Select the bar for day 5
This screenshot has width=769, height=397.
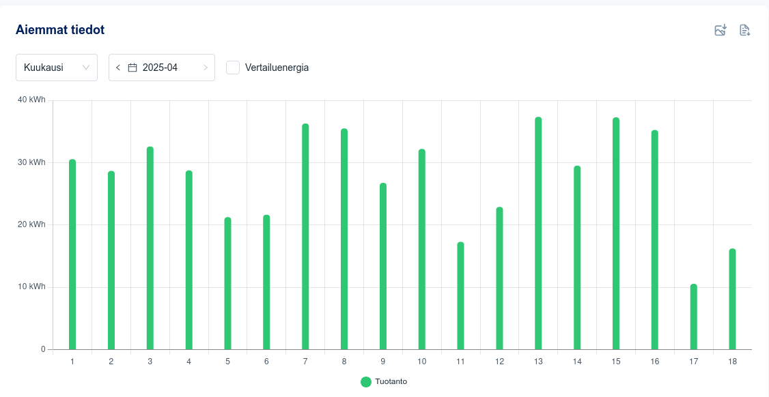pos(227,284)
